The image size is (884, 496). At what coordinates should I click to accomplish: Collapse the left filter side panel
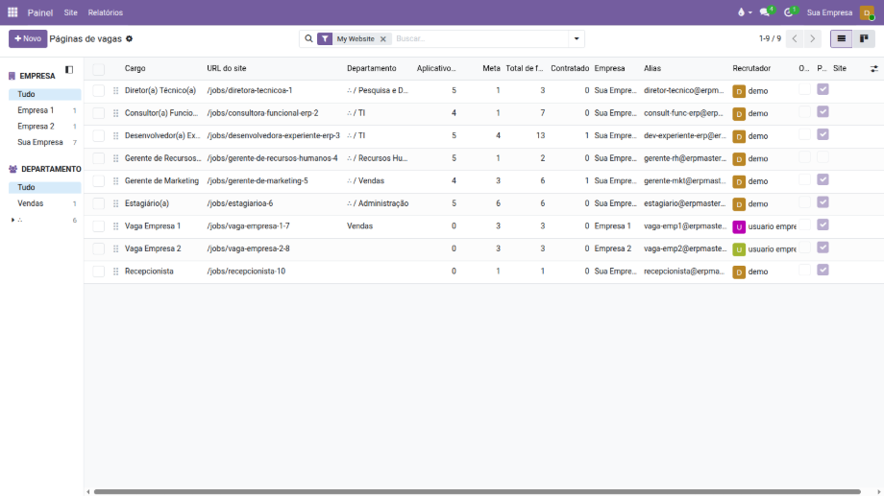(x=69, y=70)
